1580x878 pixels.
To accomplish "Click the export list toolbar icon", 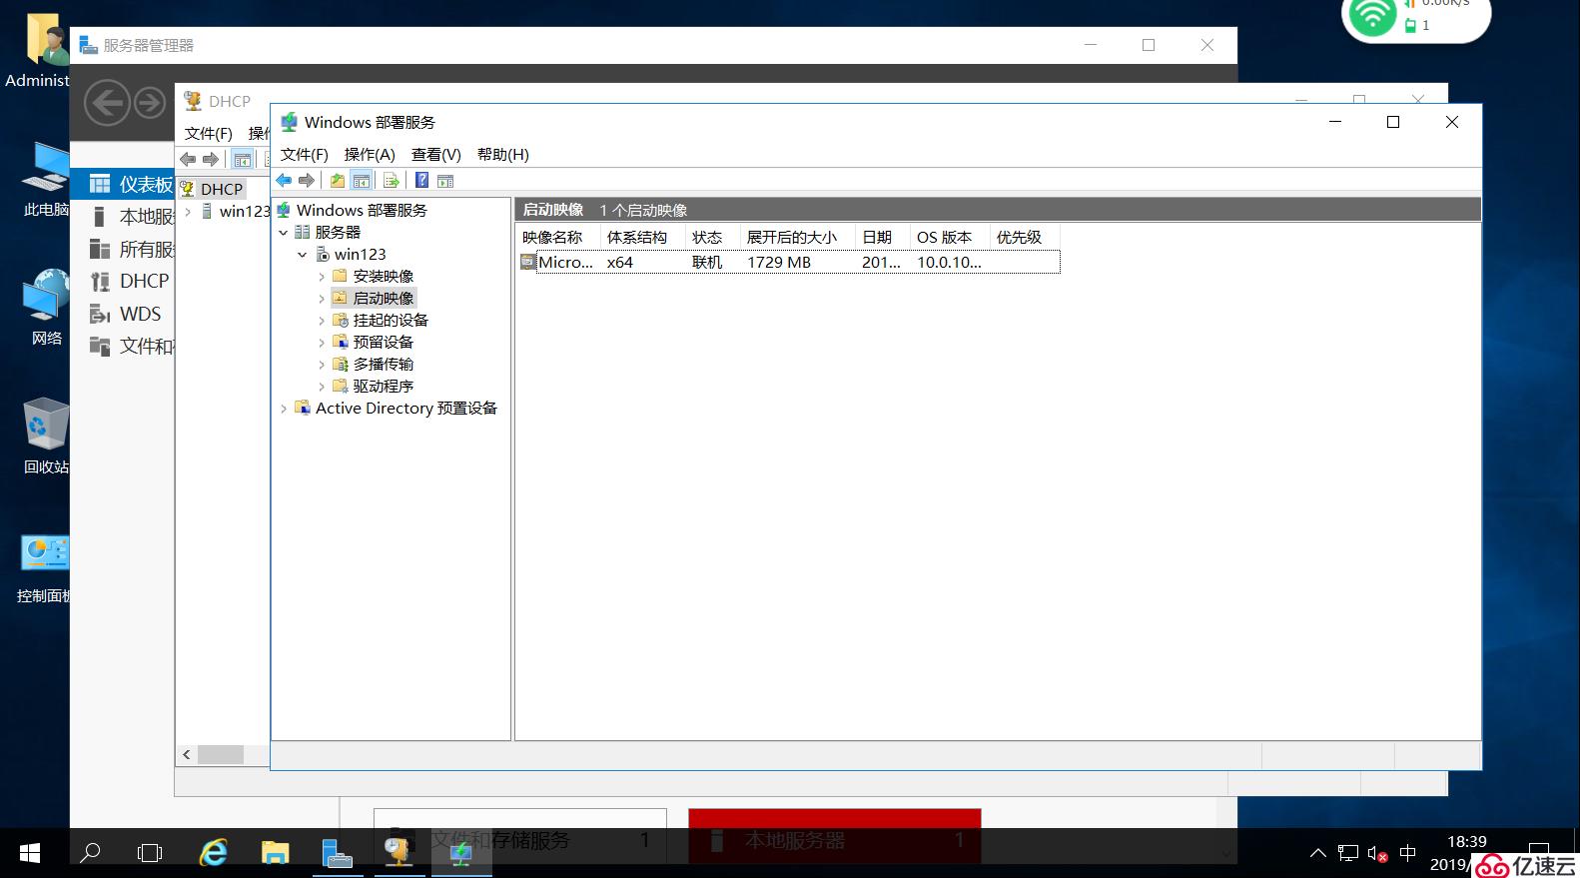I will (392, 181).
